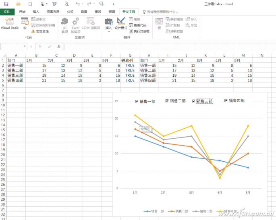Select cell G2 containing TRUE
276x220 pixels.
tap(130, 66)
